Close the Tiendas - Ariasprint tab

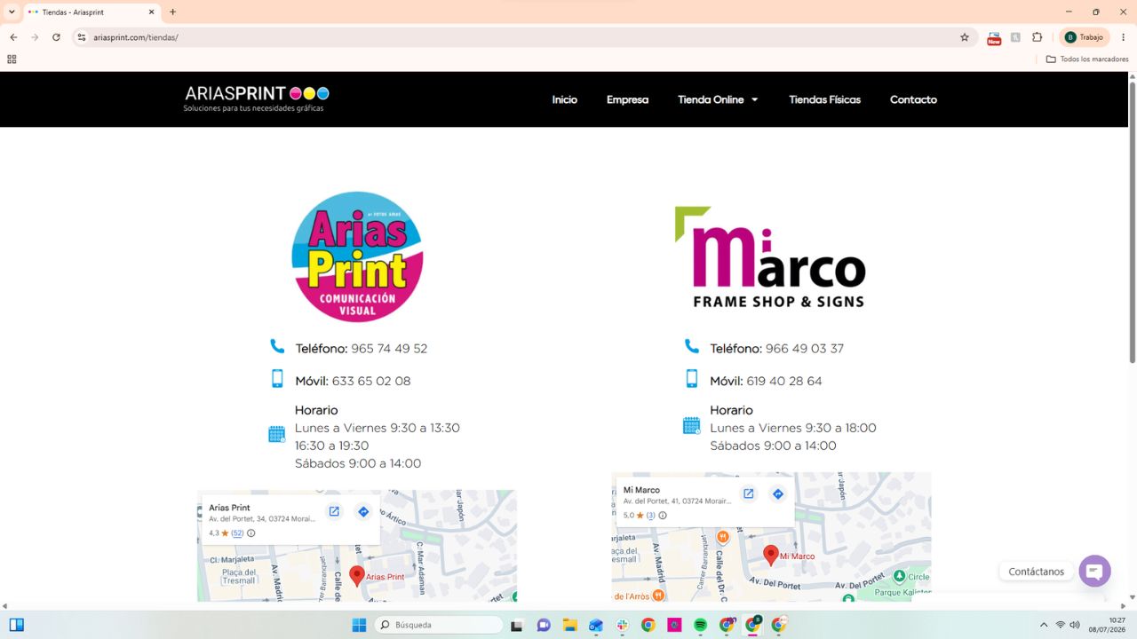(152, 12)
